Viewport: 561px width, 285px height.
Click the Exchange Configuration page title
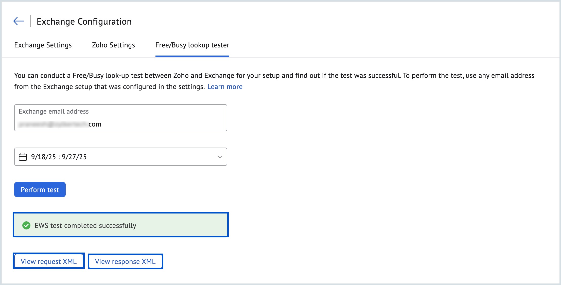[x=84, y=22]
